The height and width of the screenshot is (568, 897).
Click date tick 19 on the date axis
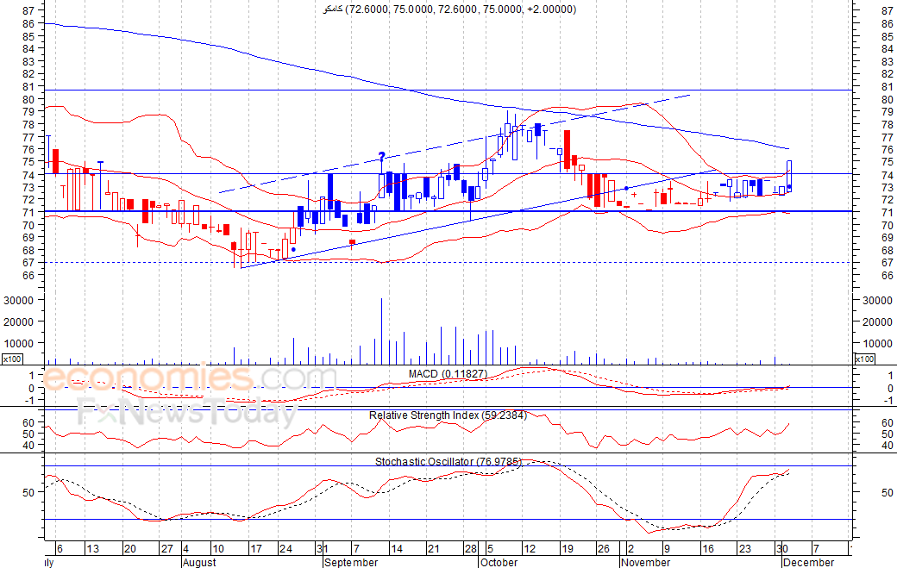click(x=567, y=548)
